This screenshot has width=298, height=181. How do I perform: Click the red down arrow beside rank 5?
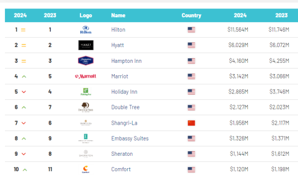point(24,92)
